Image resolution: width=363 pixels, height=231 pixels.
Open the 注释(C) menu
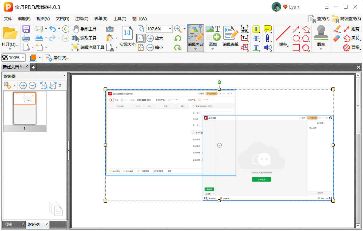click(x=82, y=19)
